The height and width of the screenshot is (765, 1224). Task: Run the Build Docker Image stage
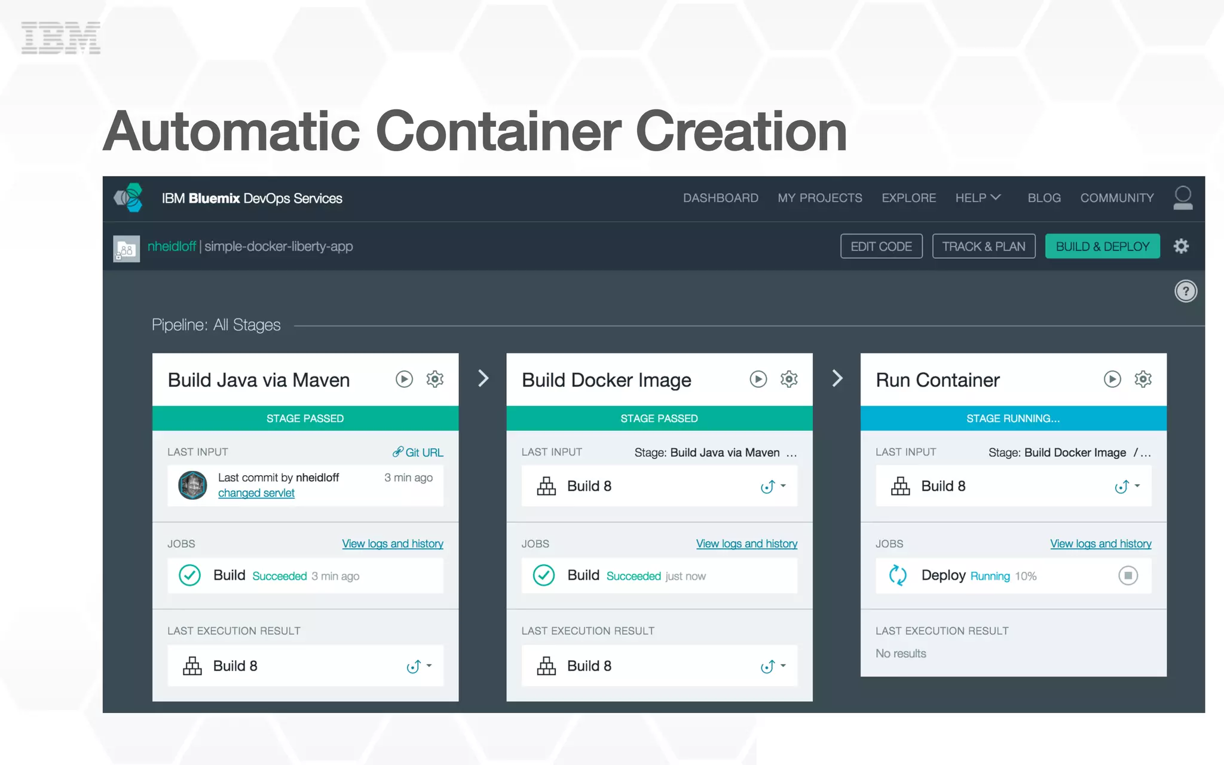click(x=758, y=379)
